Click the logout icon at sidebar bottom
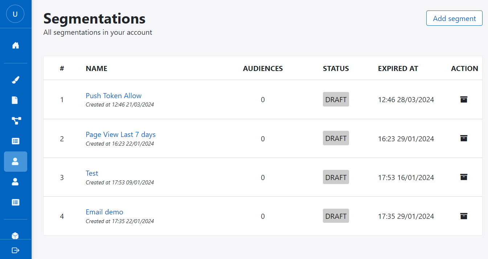The height and width of the screenshot is (259, 488). [15, 250]
